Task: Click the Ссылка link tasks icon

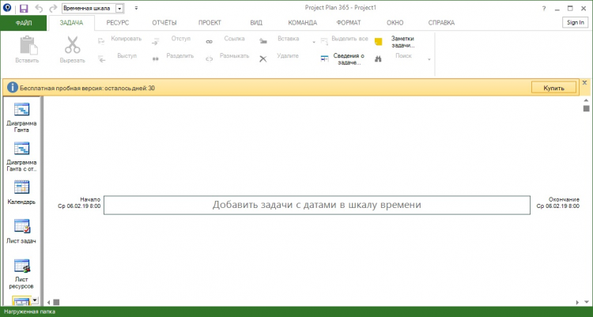Action: click(210, 42)
